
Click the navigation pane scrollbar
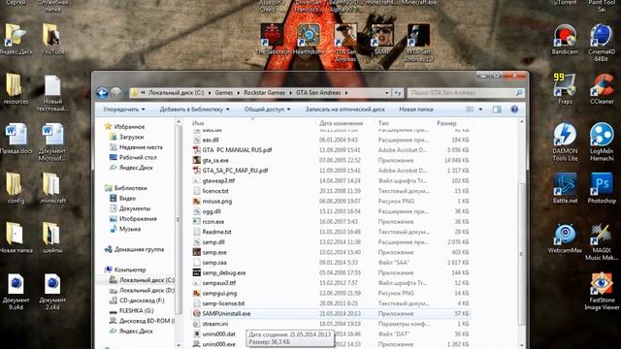[179, 220]
